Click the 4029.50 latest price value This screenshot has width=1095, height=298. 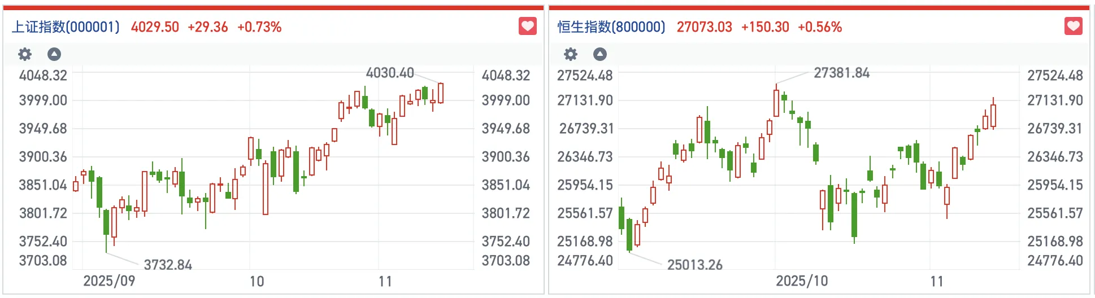[155, 27]
